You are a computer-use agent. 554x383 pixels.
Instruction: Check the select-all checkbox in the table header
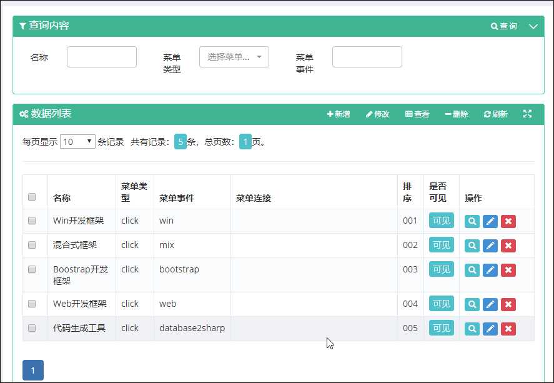(33, 196)
